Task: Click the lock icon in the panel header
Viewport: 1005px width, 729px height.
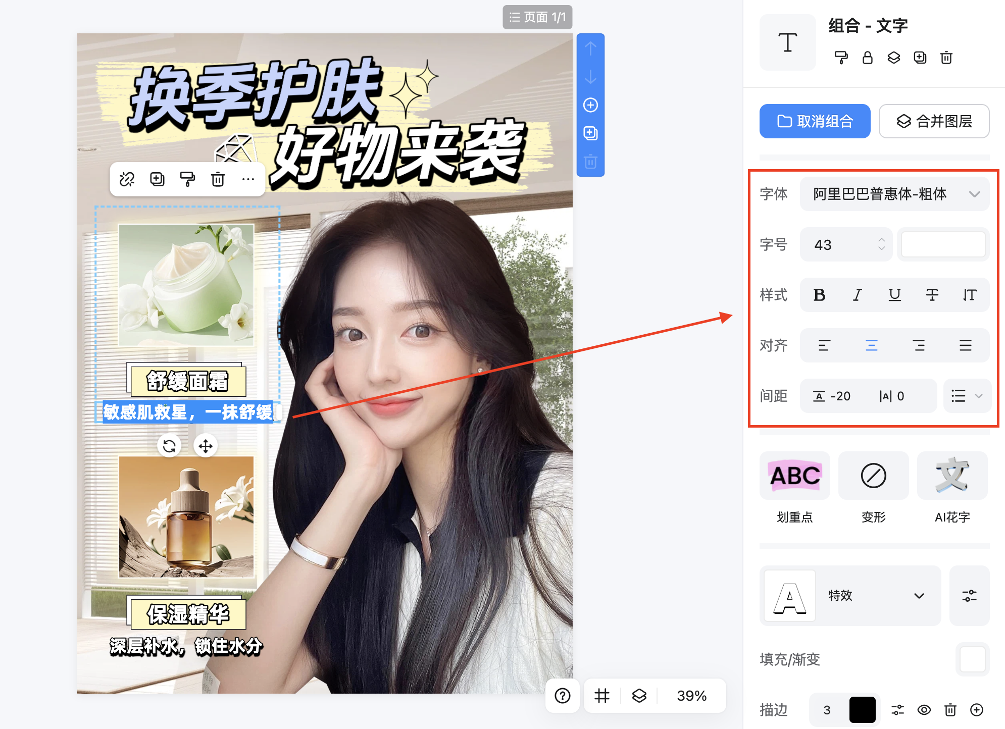Action: [x=867, y=58]
